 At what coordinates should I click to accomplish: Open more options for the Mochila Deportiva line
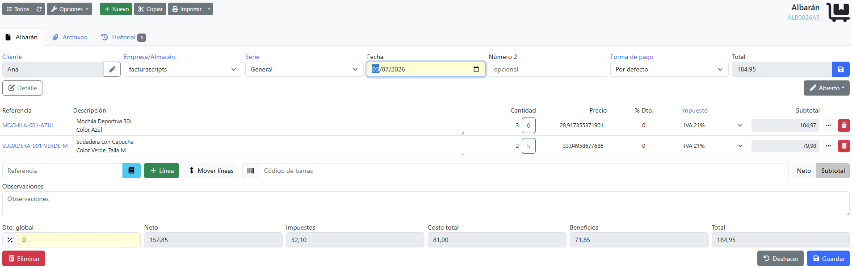829,126
